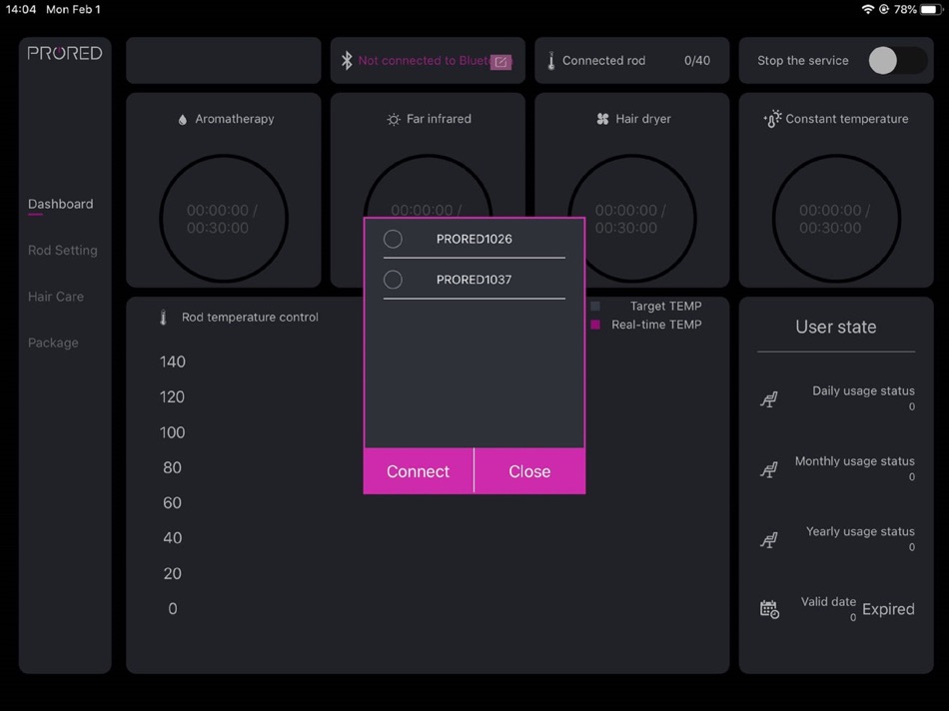Viewport: 949px width, 711px height.
Task: Select the PRORED1037 radio button
Action: point(393,280)
